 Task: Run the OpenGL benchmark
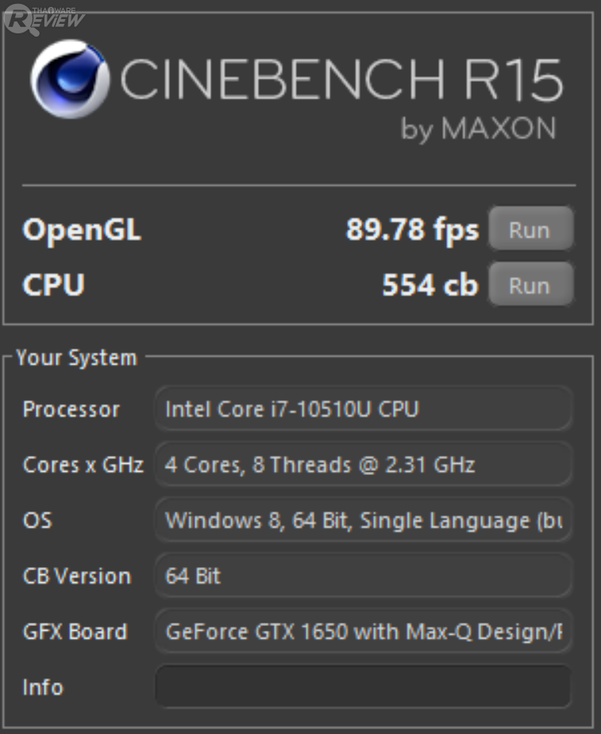pos(530,230)
